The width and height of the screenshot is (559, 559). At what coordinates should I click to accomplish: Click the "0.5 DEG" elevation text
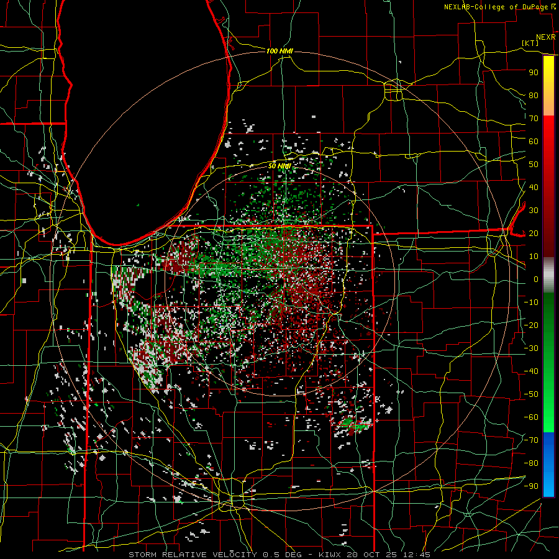pyautogui.click(x=283, y=555)
